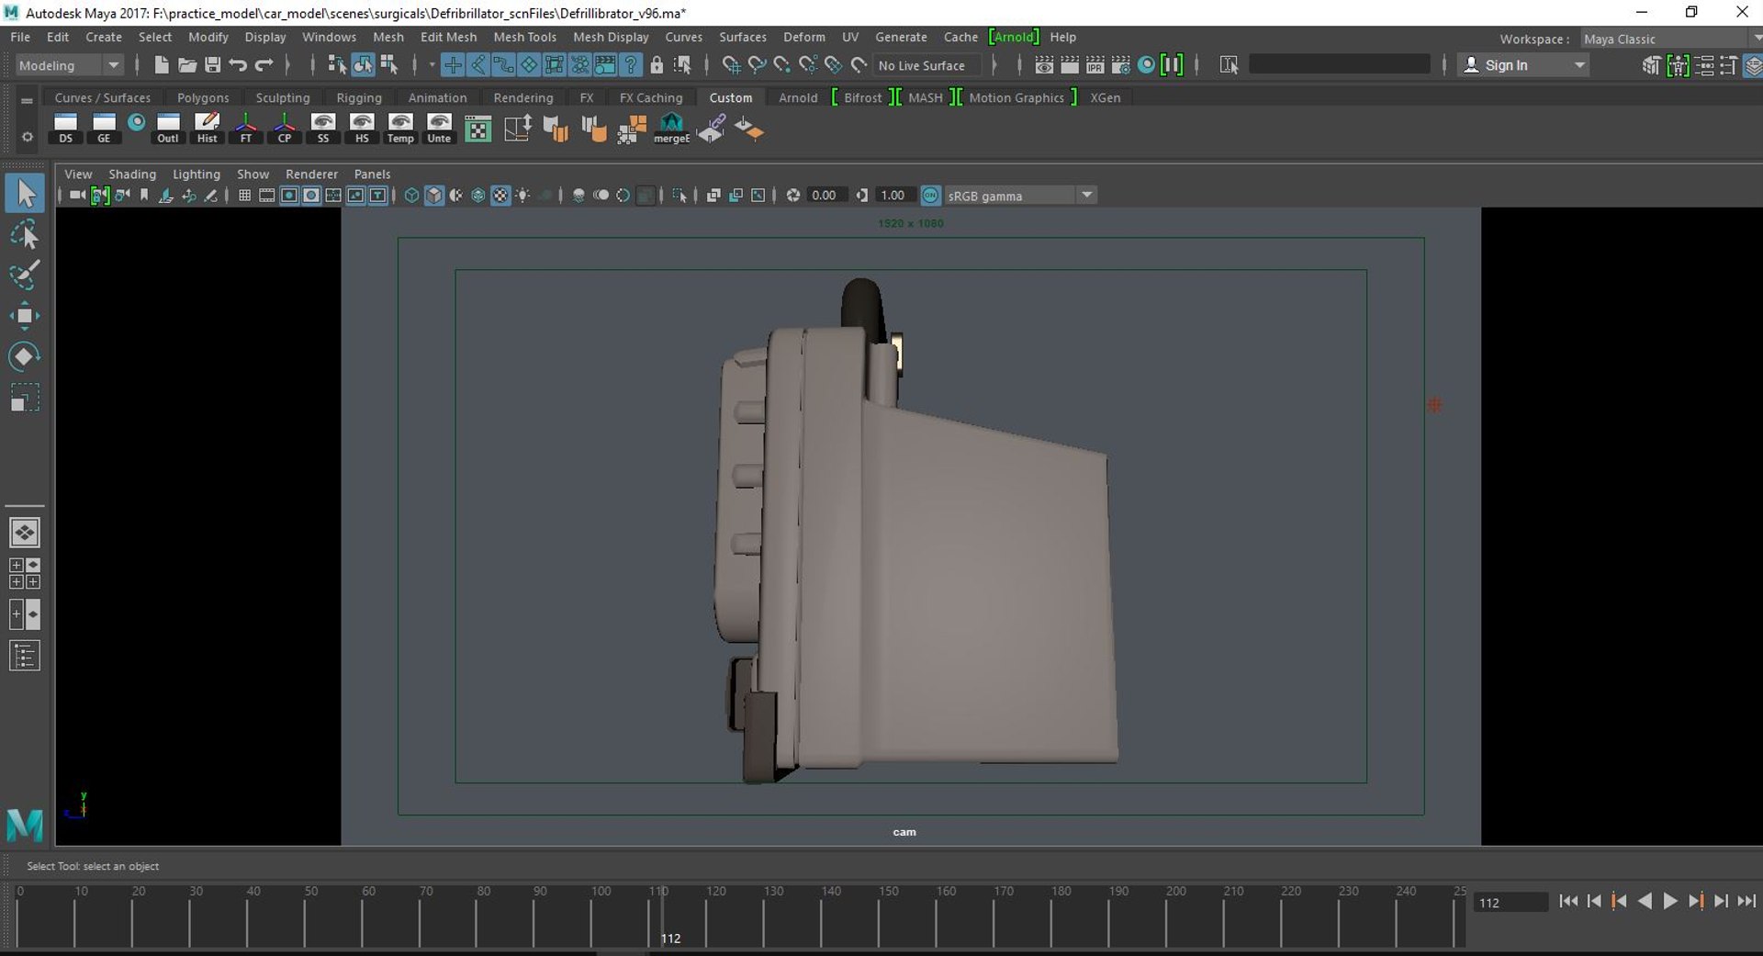Toggle the selection lock icon

[x=657, y=65]
